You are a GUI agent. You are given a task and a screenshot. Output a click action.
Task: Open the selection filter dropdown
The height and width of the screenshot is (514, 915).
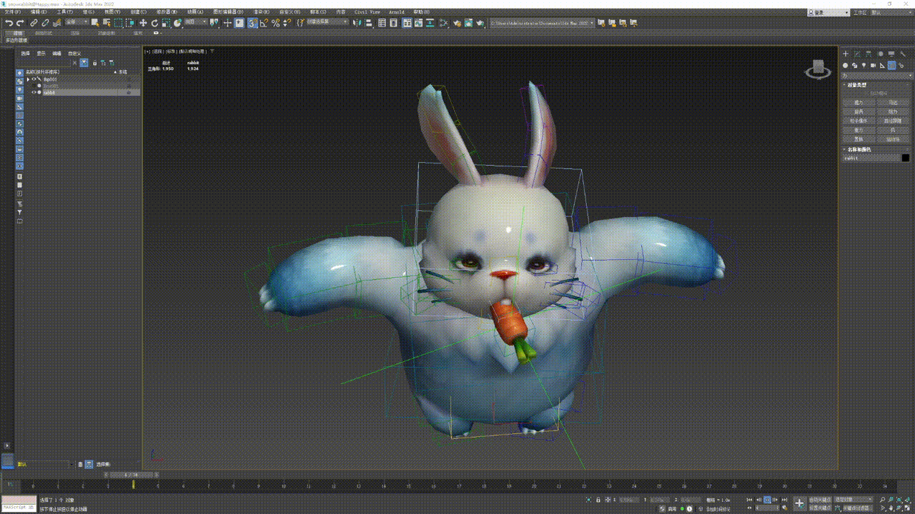77,23
